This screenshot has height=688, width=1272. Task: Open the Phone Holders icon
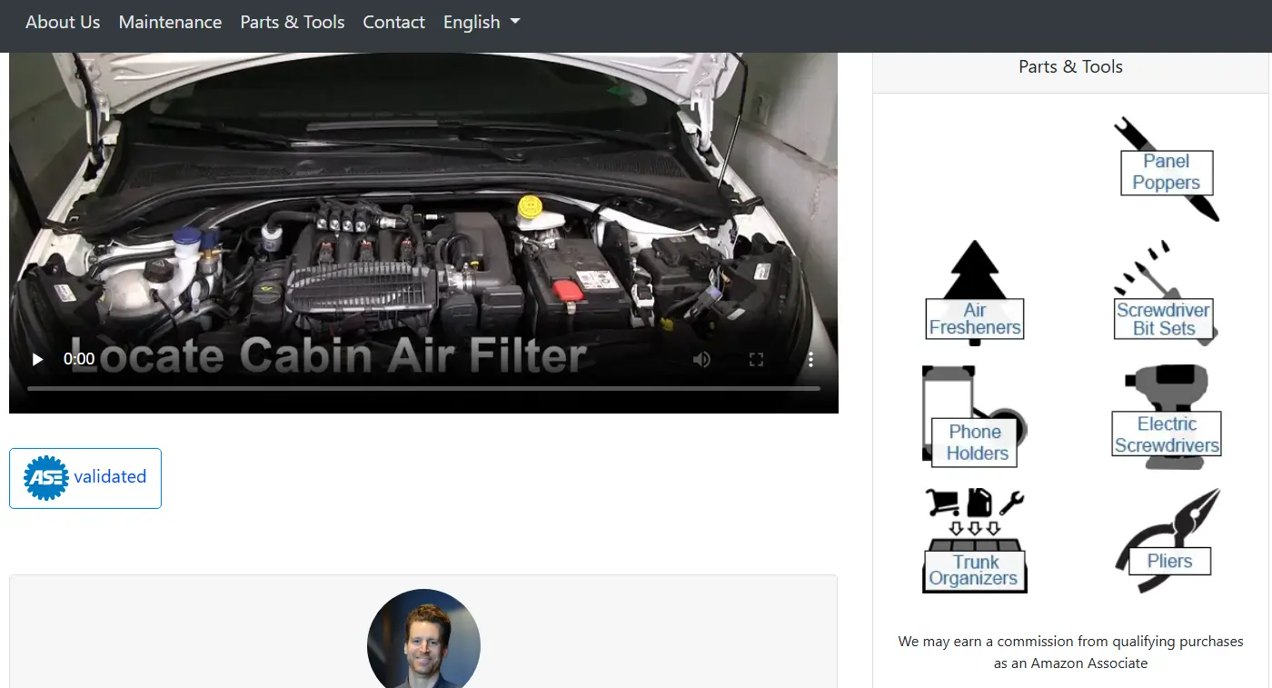[x=975, y=416]
